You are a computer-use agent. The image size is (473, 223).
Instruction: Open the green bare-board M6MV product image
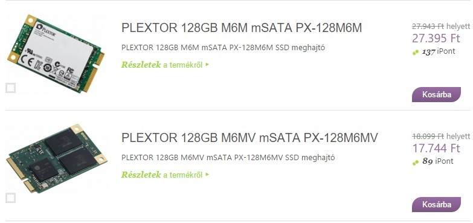pos(57,158)
